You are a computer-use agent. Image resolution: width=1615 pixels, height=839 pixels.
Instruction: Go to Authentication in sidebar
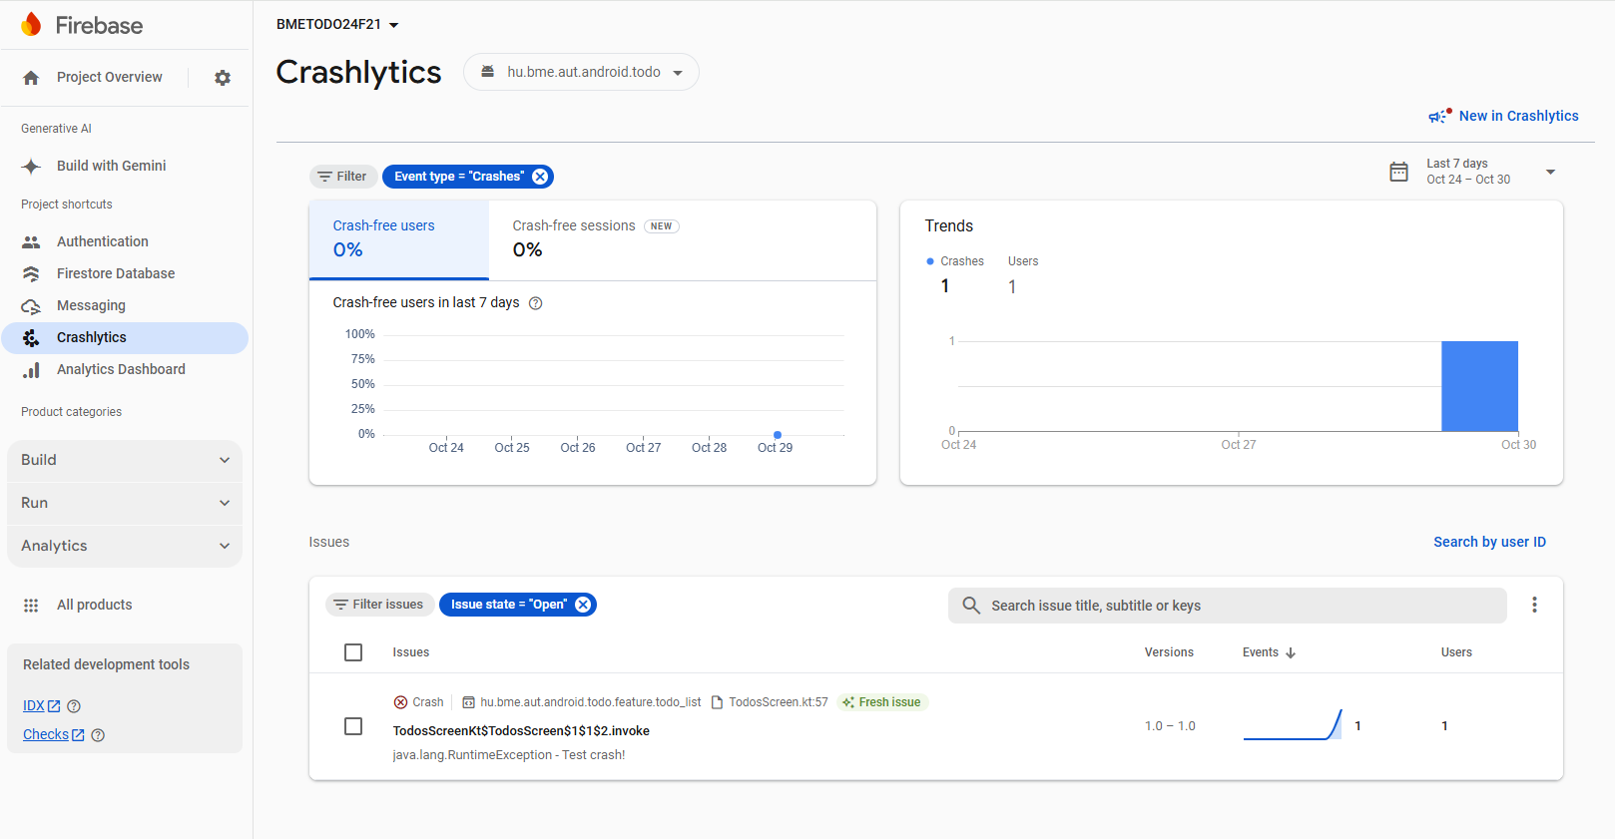tap(125, 241)
